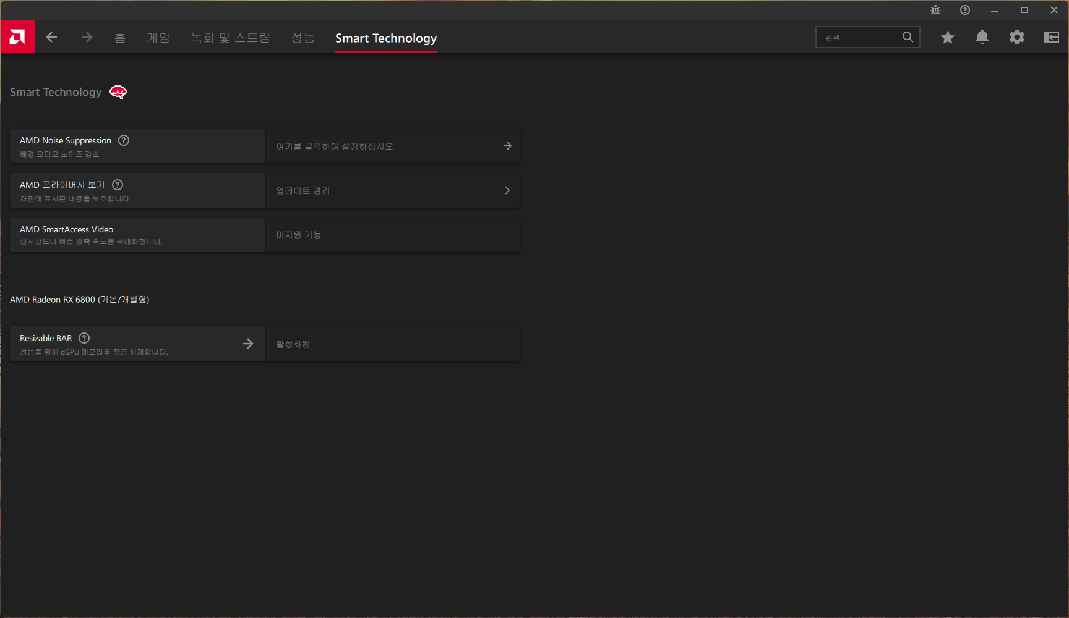This screenshot has height=618, width=1069.
Task: Open settings gear icon
Action: tap(1016, 38)
